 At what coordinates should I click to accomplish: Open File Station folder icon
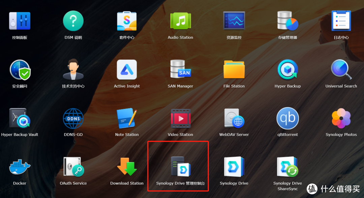234,70
